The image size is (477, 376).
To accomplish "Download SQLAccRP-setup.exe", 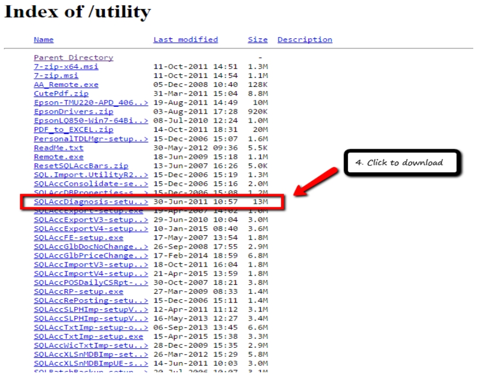I will (x=78, y=292).
